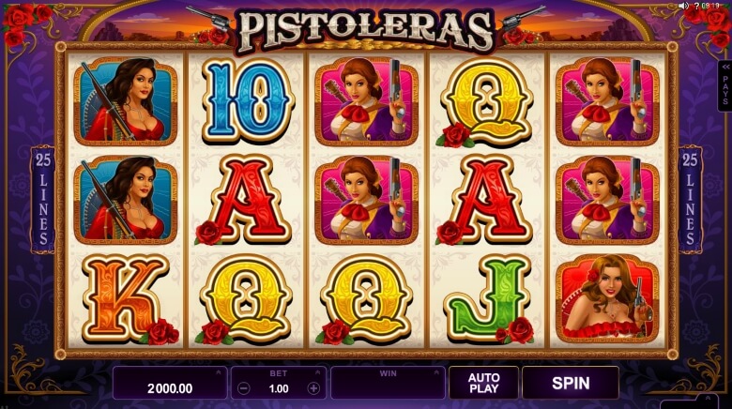The width and height of the screenshot is (732, 409).
Task: Select the green J symbol on reel four
Action: pyautogui.click(x=487, y=300)
